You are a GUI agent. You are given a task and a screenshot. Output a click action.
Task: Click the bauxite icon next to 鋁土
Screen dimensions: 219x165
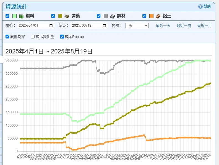pyautogui.click(x=158, y=16)
